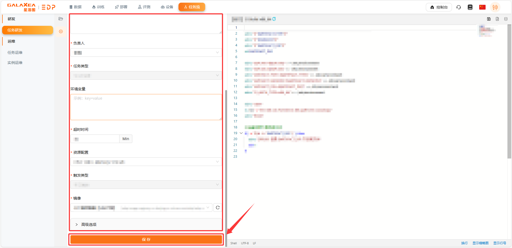This screenshot has height=248, width=512.
Task: Click into the 环境变量 text area
Action: (x=146, y=107)
